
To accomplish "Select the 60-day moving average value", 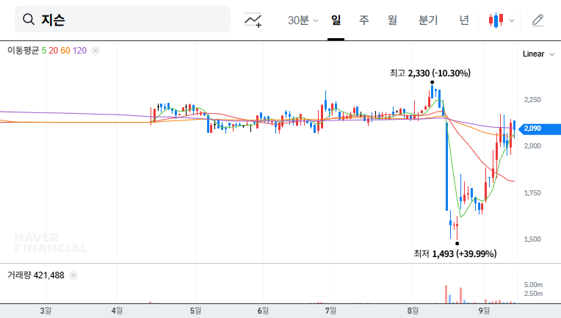I will point(65,51).
